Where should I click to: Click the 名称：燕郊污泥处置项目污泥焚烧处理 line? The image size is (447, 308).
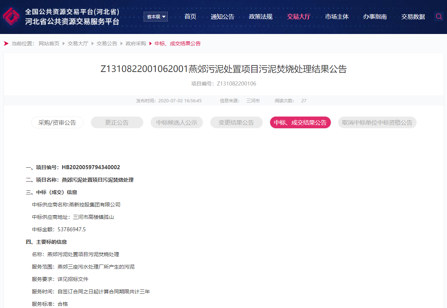click(x=75, y=254)
